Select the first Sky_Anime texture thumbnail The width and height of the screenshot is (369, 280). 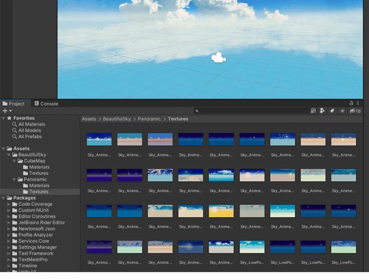[99, 140]
